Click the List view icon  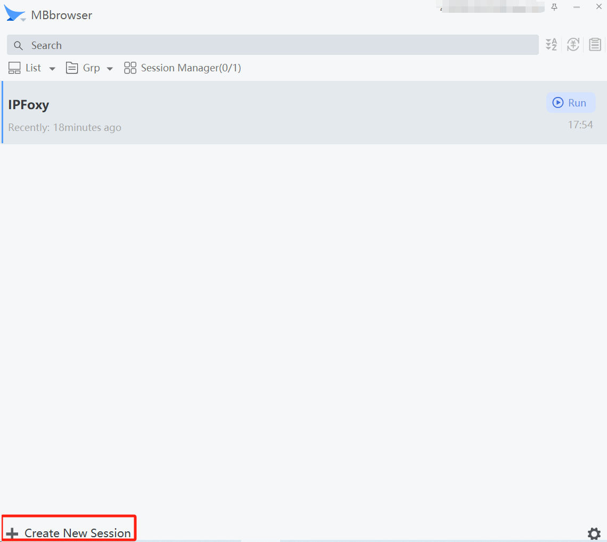click(x=14, y=68)
